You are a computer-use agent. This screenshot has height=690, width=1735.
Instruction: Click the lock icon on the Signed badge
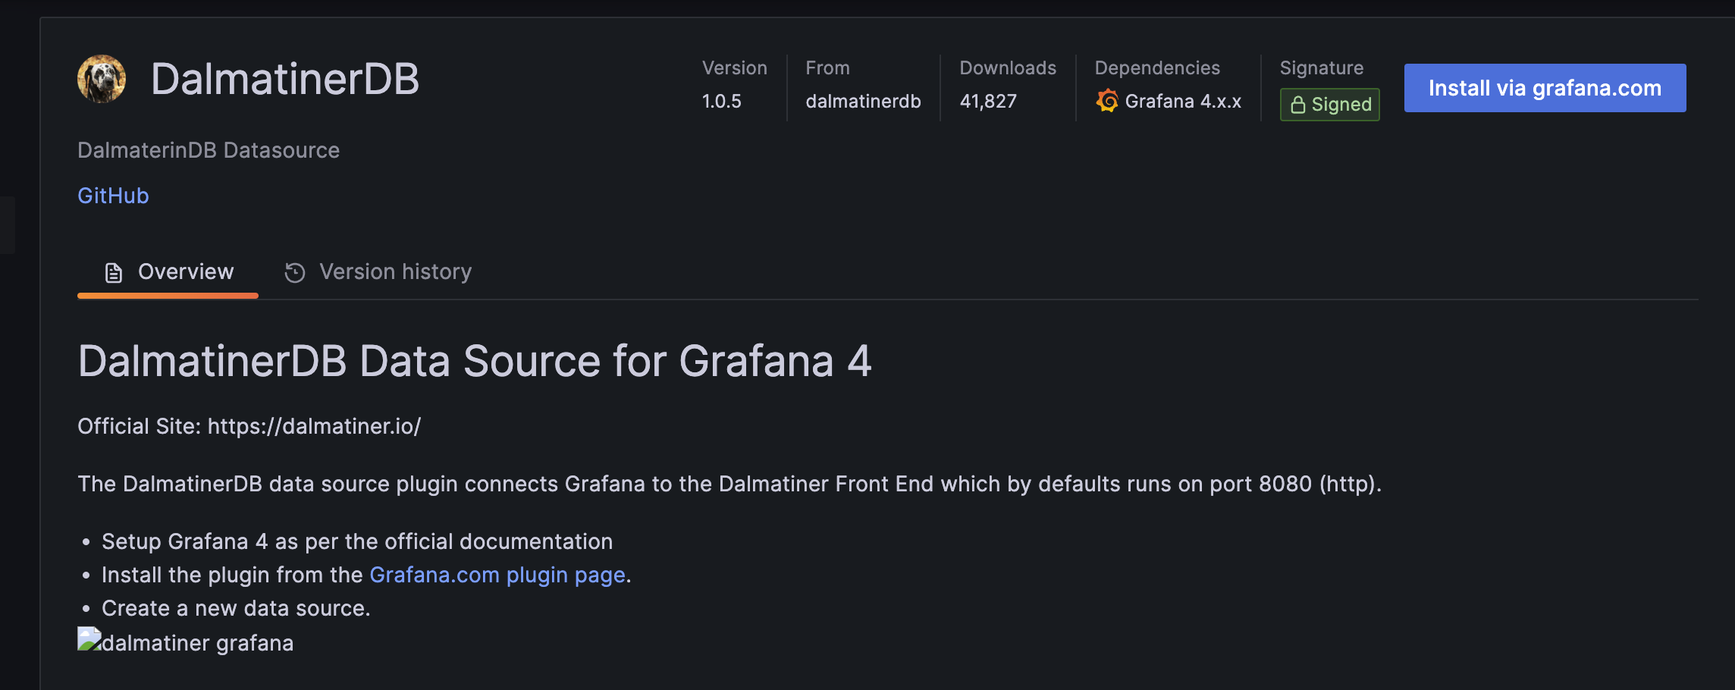point(1298,105)
